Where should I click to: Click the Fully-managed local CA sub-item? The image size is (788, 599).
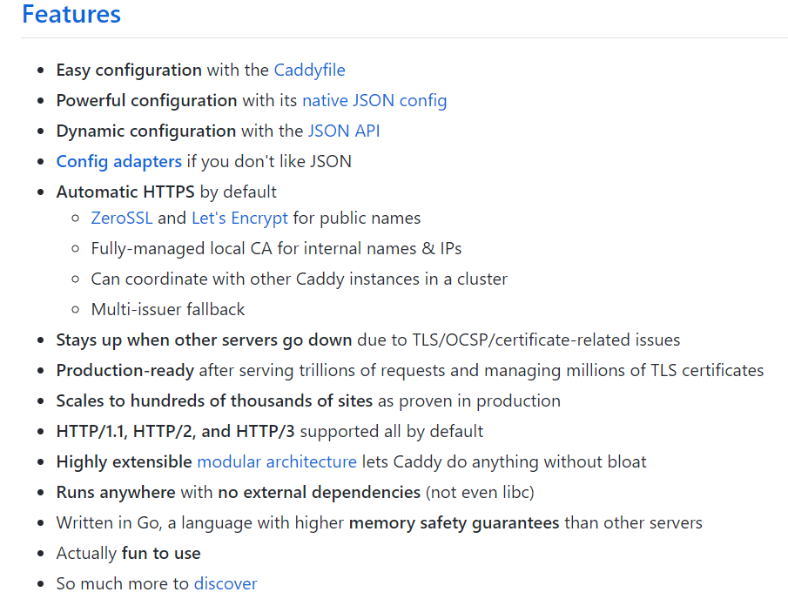tap(276, 249)
